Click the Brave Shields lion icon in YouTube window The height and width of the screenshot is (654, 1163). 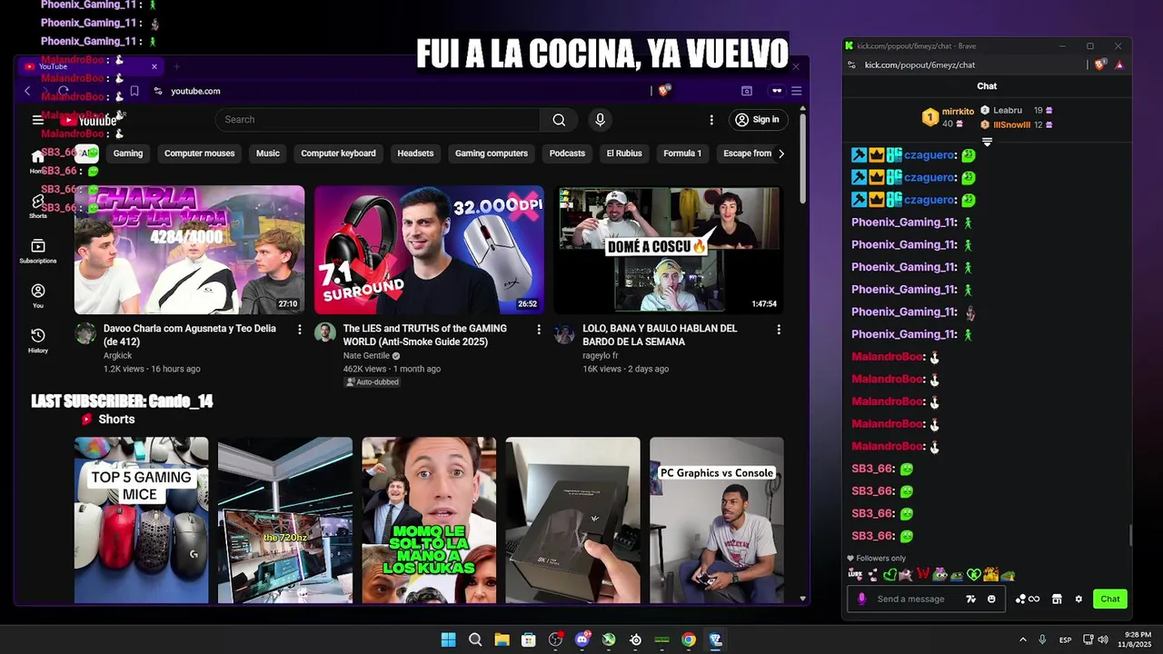663,91
